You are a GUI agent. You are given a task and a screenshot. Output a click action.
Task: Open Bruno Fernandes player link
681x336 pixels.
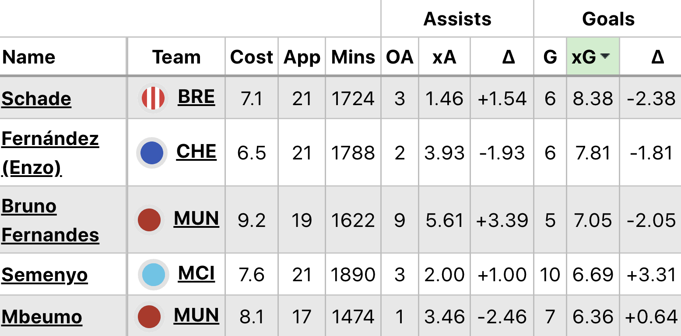[x=50, y=220]
